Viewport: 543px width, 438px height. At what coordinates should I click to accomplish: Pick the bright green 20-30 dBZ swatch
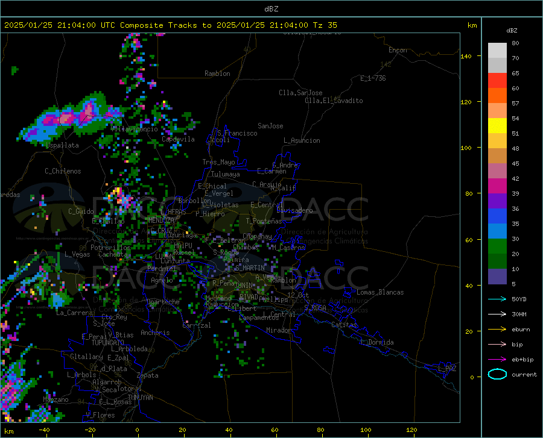tap(497, 246)
